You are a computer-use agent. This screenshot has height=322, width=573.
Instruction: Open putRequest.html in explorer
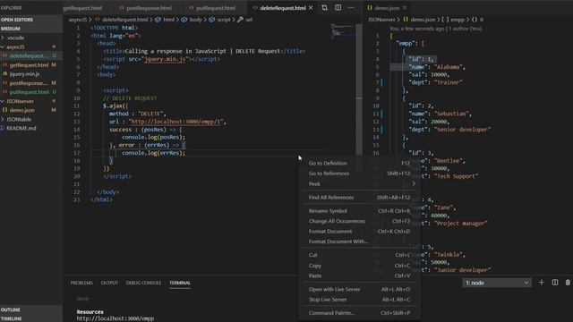tap(29, 92)
